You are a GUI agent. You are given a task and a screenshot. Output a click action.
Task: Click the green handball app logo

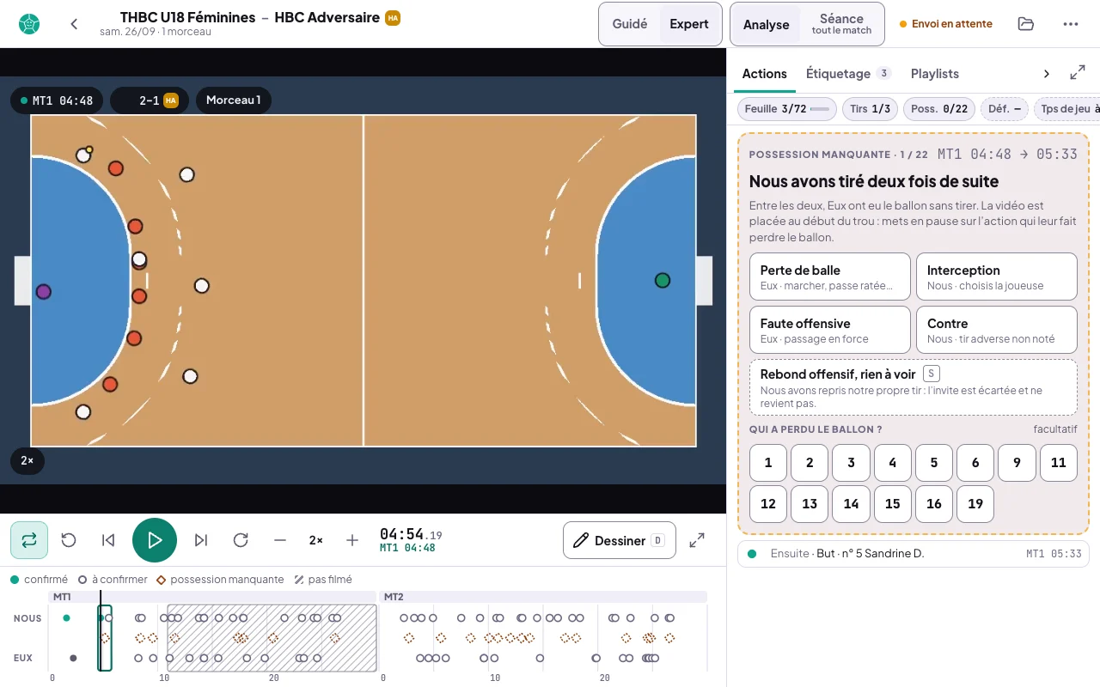(29, 24)
